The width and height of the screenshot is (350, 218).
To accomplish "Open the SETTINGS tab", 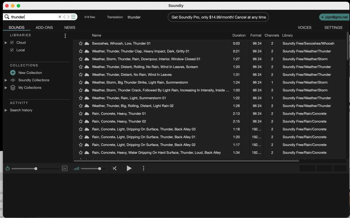I will click(333, 28).
